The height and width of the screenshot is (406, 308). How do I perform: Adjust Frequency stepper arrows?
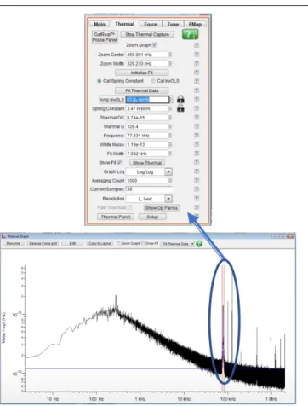(x=170, y=136)
